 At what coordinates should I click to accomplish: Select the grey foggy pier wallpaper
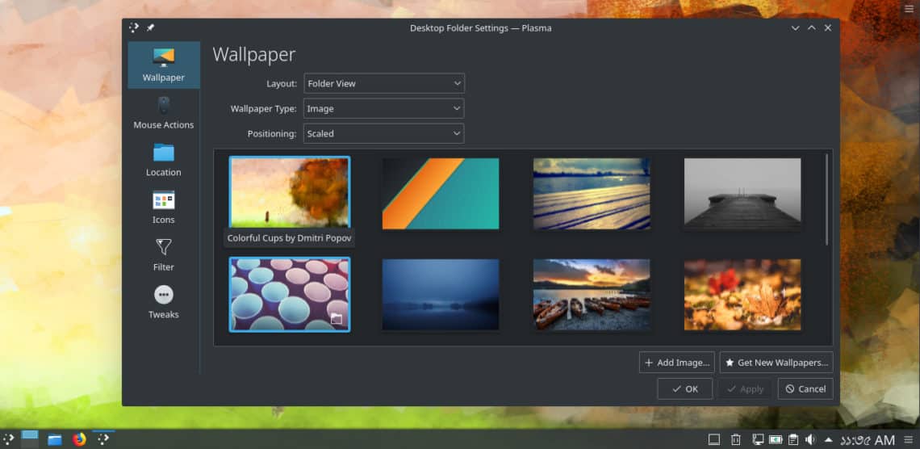[742, 193]
